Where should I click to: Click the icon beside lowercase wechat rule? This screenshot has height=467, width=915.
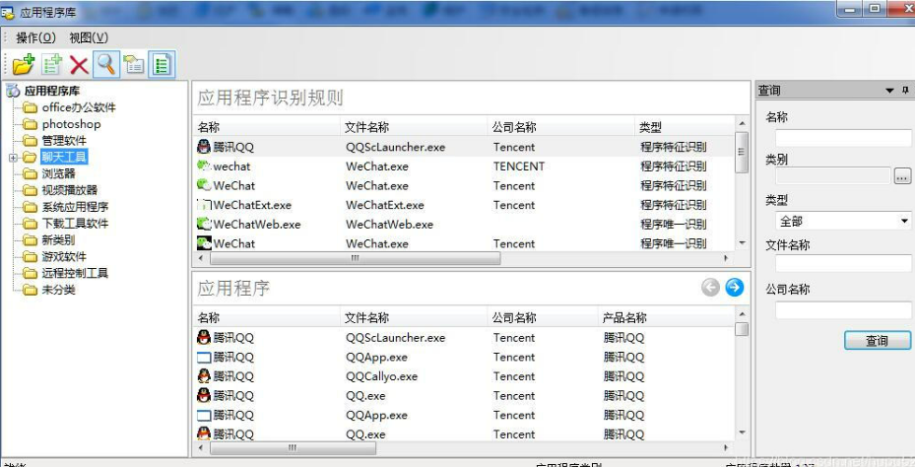(204, 166)
